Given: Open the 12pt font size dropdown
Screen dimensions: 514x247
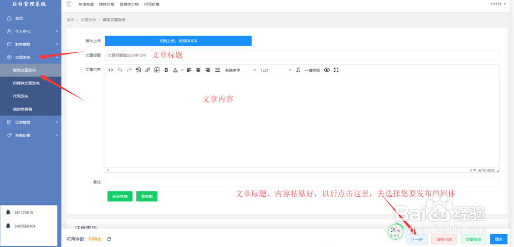Looking at the screenshot, I should click(276, 70).
